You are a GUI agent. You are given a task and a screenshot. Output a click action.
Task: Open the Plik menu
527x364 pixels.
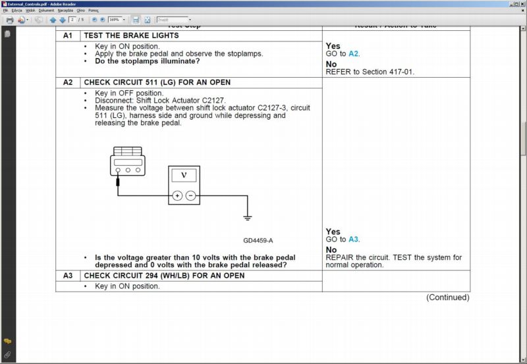(5, 11)
